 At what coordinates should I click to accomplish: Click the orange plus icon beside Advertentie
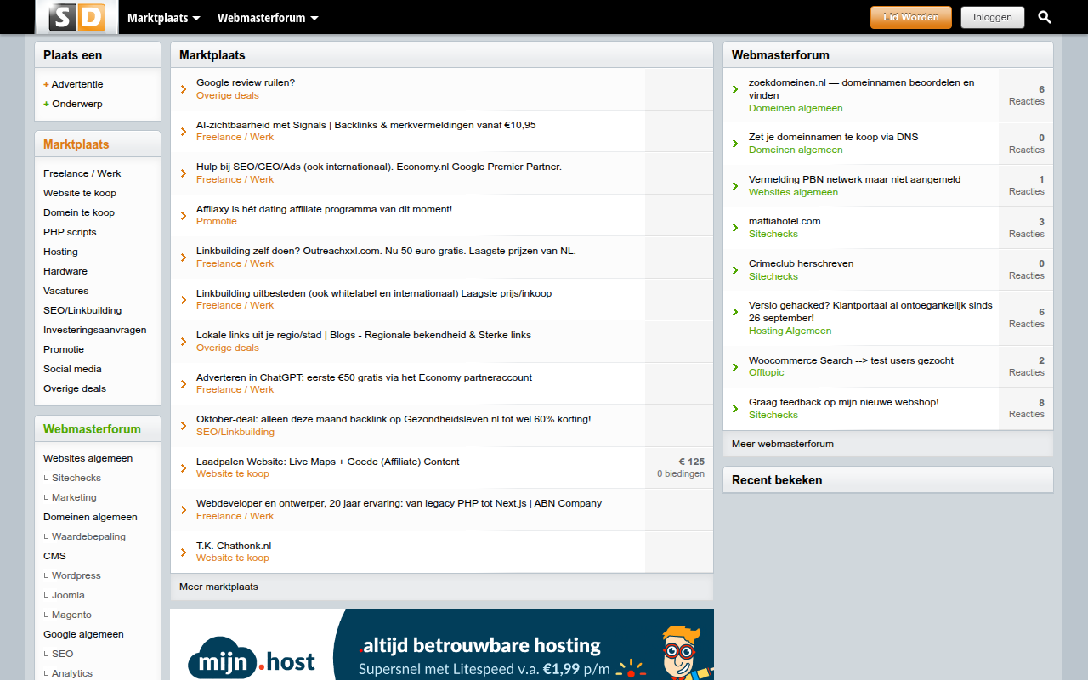[46, 85]
